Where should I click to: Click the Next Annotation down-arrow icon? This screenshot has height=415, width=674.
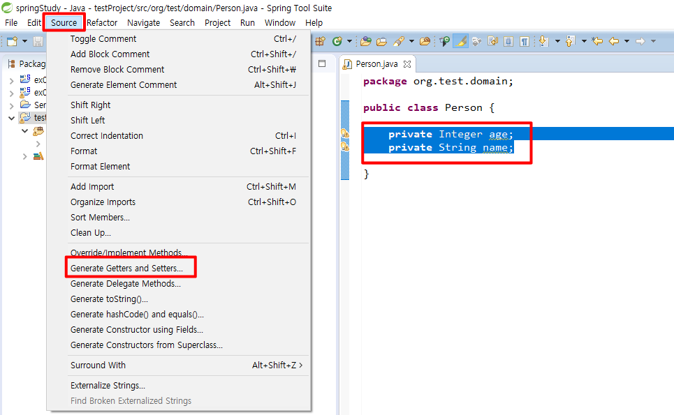[x=544, y=41]
